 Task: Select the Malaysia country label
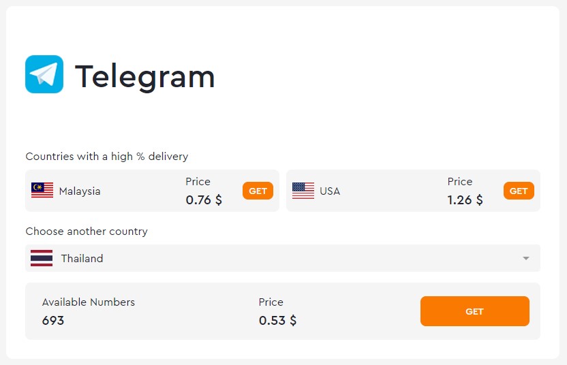80,191
